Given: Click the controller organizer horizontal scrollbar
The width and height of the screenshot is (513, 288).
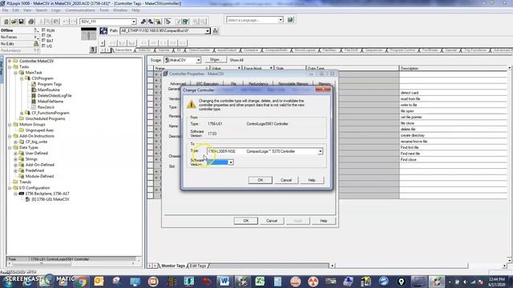Looking at the screenshot, I should coord(71,263).
